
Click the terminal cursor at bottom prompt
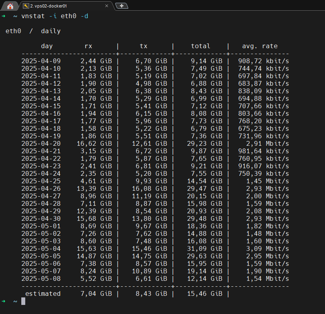(23, 301)
